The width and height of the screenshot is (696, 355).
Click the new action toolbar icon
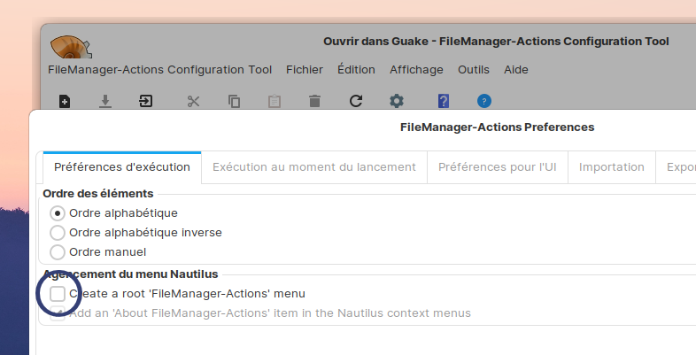click(65, 101)
